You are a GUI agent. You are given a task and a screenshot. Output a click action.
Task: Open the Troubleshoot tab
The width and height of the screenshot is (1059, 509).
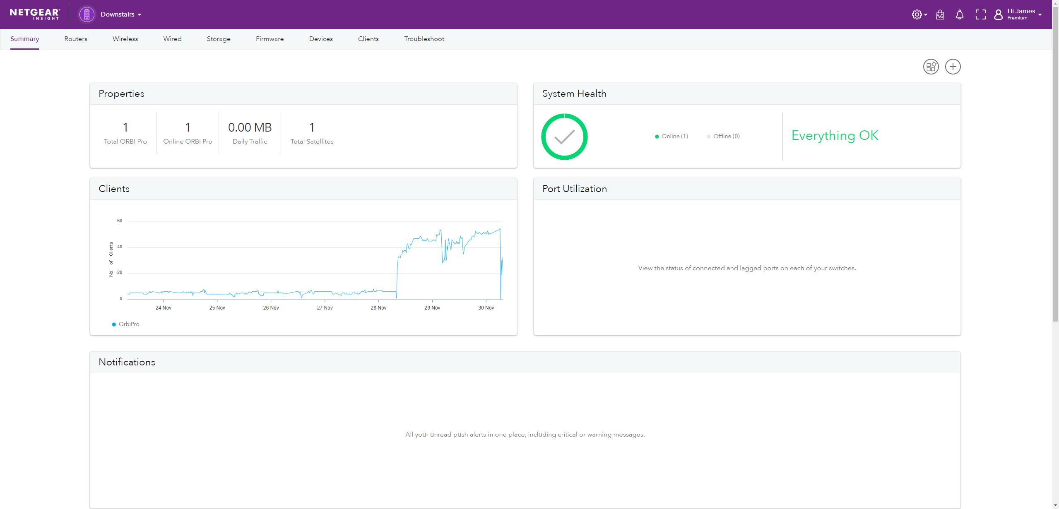[x=424, y=39]
